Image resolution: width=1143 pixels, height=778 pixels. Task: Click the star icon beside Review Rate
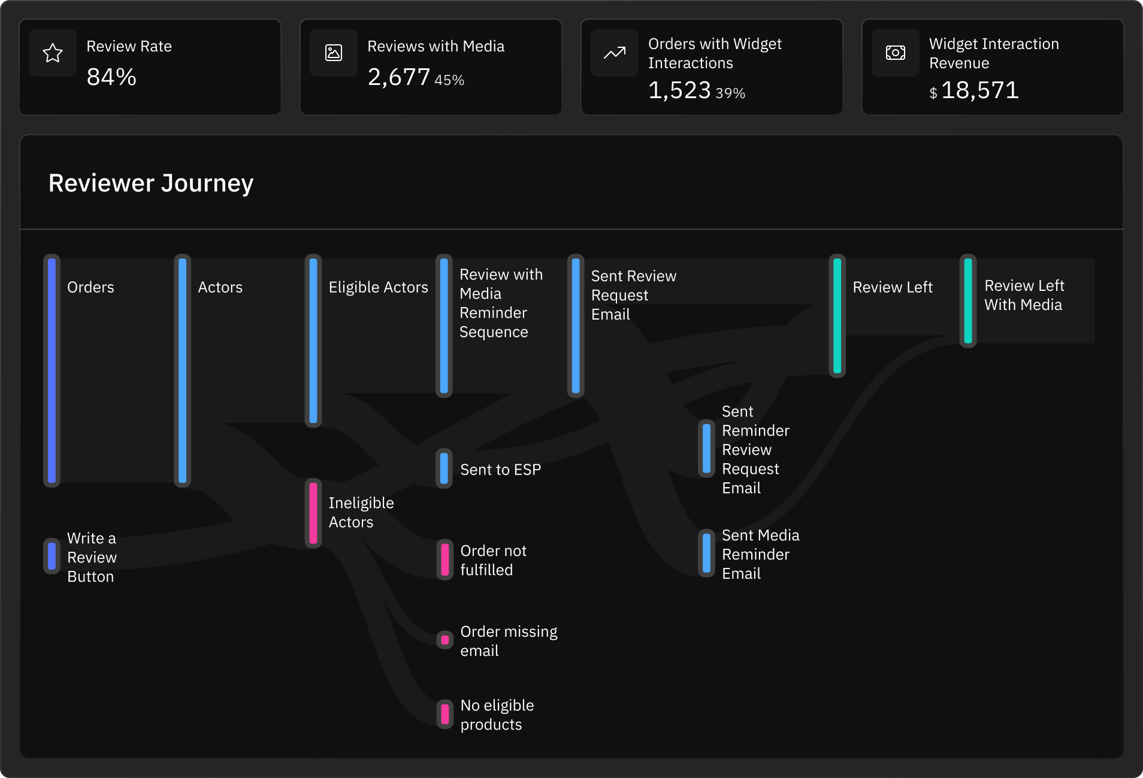[53, 53]
